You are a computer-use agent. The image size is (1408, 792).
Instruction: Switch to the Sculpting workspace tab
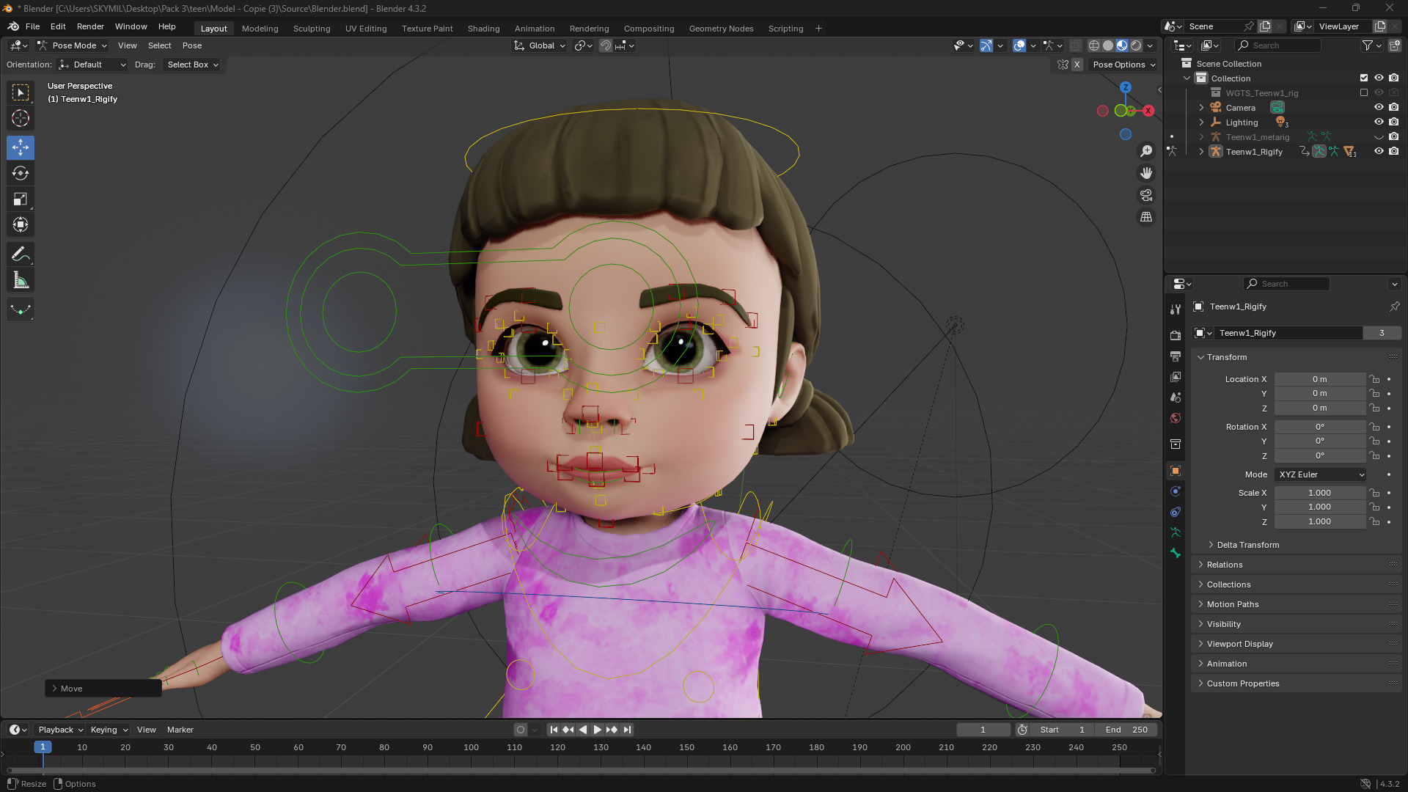coord(312,29)
